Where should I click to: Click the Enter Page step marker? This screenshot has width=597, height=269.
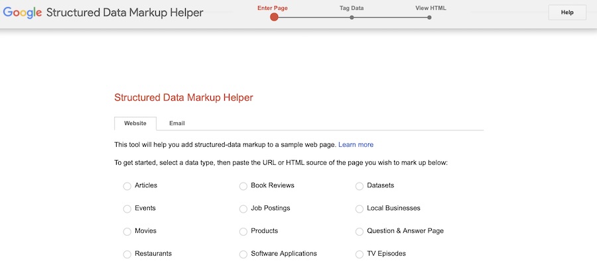[x=274, y=17]
